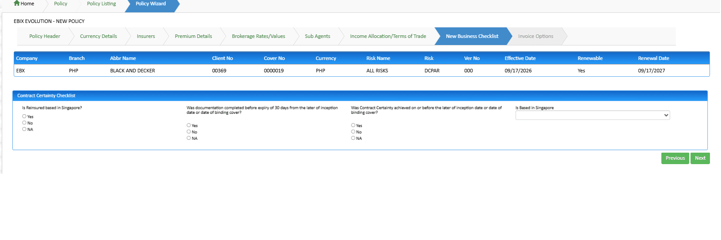
Task: Open the Is Based in Singapore dropdown
Action: tap(592, 115)
